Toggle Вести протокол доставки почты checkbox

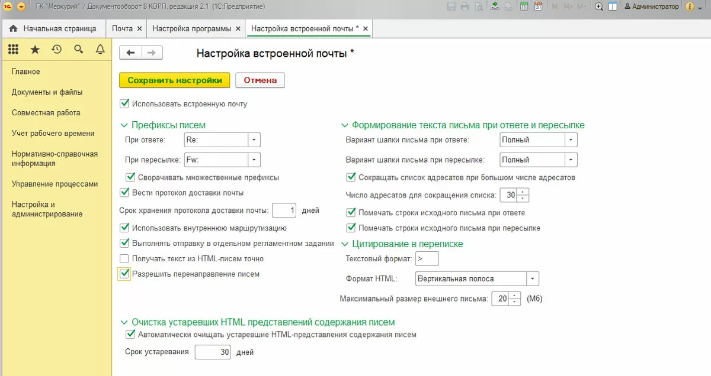124,192
